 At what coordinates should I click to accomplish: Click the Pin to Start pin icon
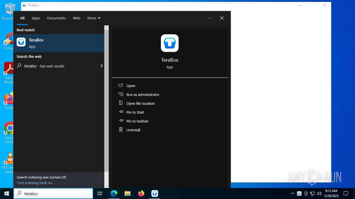point(121,112)
